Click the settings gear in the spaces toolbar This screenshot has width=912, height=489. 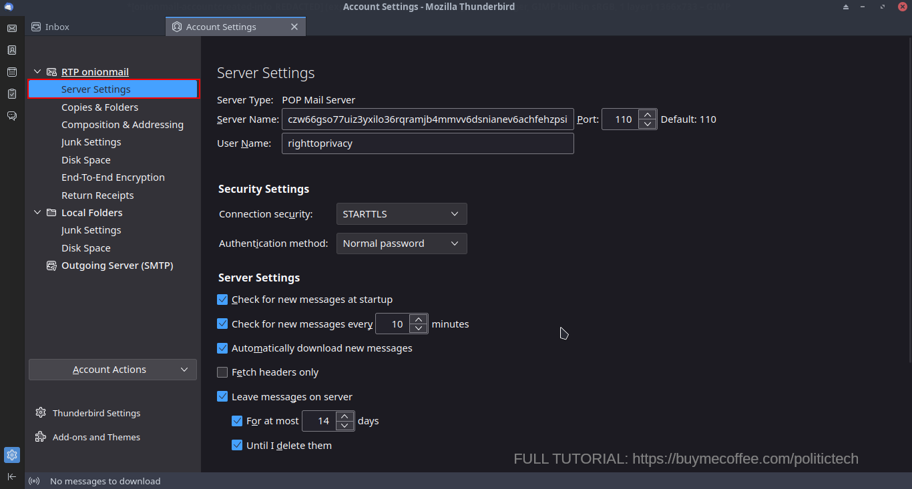(12, 455)
